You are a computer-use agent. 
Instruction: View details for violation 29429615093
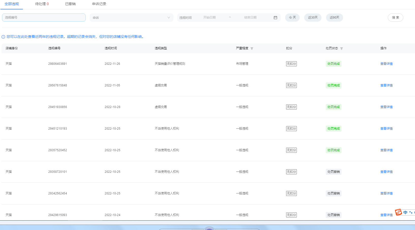[x=386, y=215]
